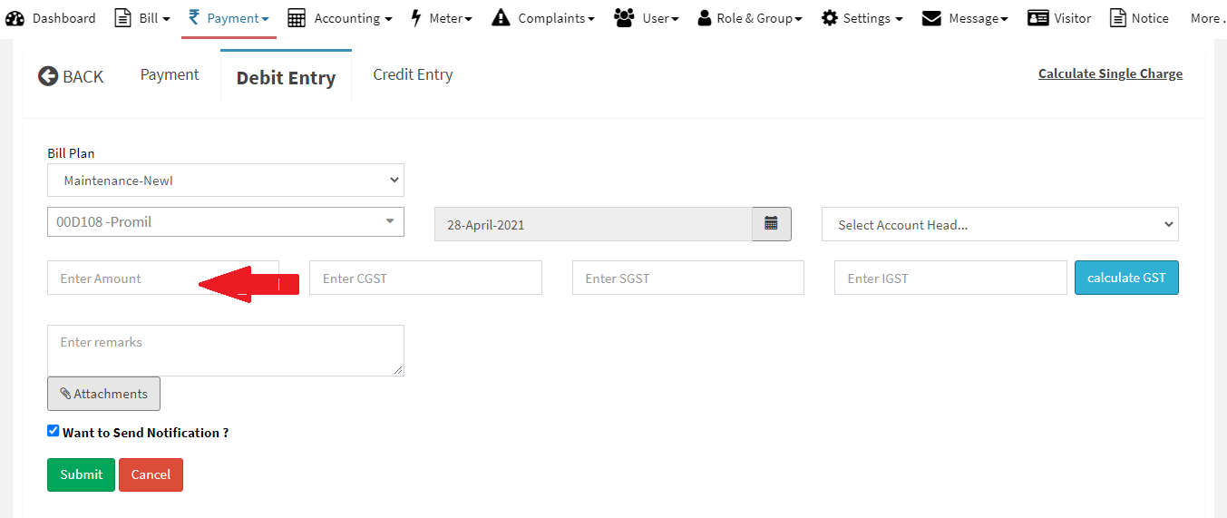Expand the 00D108 -Promil unit selector
The height and width of the screenshot is (518, 1227).
point(225,221)
